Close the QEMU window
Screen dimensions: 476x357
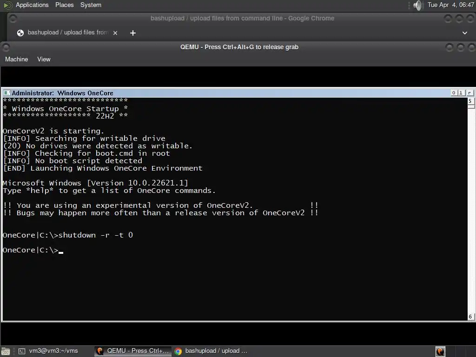[x=471, y=47]
